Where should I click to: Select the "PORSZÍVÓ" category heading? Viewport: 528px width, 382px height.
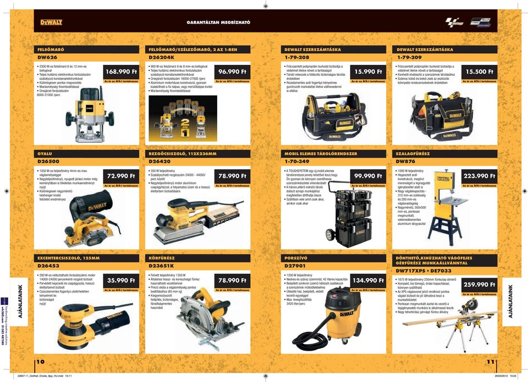(296, 258)
